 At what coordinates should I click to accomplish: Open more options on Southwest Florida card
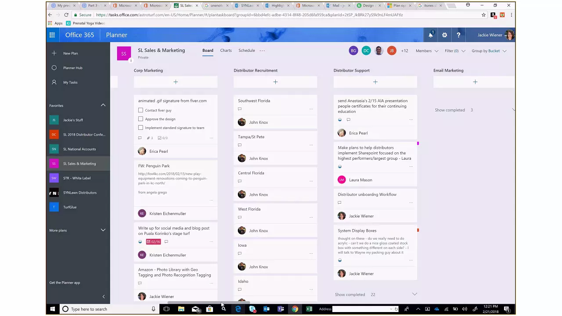pos(311,109)
